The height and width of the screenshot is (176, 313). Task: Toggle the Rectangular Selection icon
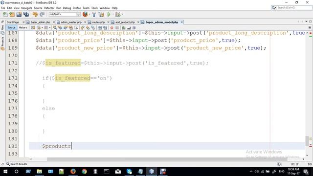coord(76,28)
